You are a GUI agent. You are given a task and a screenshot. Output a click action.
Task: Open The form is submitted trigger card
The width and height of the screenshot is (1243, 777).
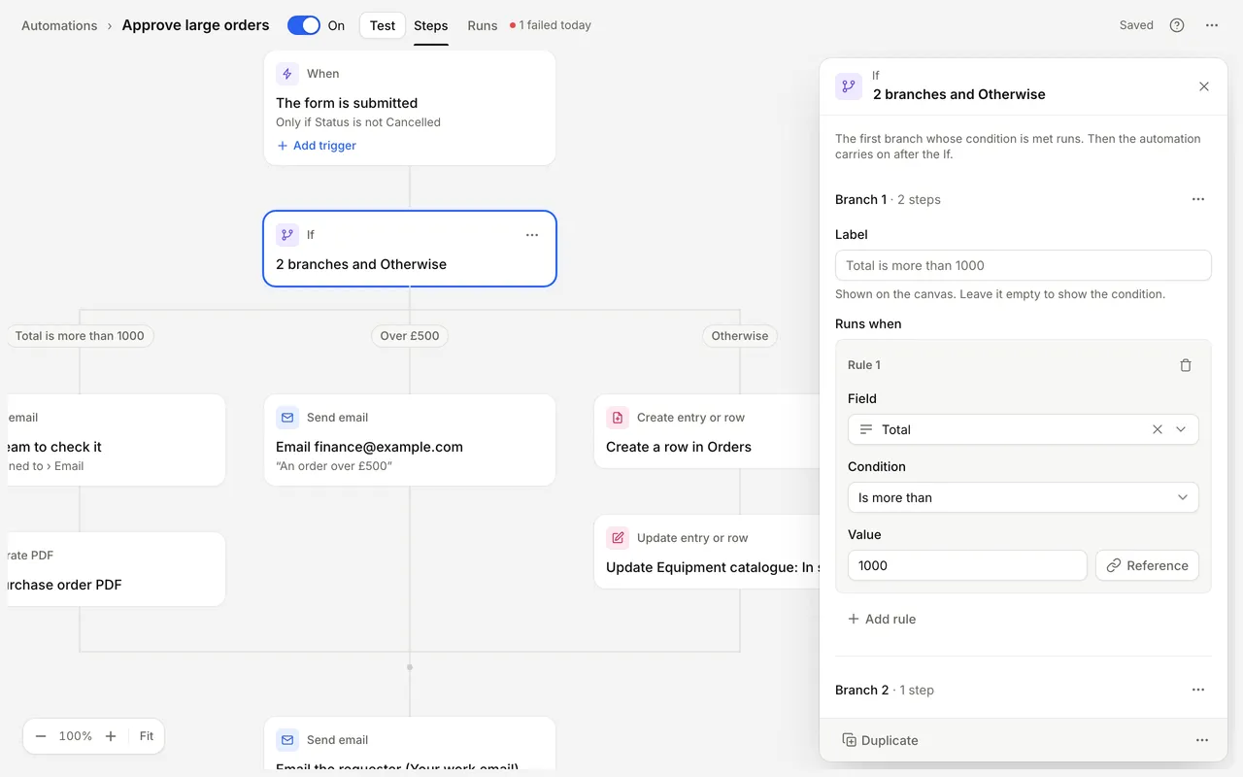point(410,108)
